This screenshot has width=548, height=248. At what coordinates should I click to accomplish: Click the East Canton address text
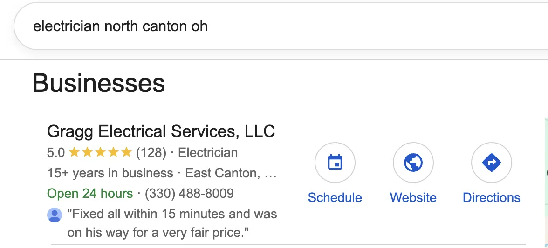coord(231,173)
